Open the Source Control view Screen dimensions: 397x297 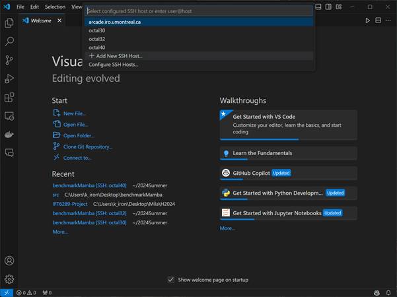(x=9, y=60)
